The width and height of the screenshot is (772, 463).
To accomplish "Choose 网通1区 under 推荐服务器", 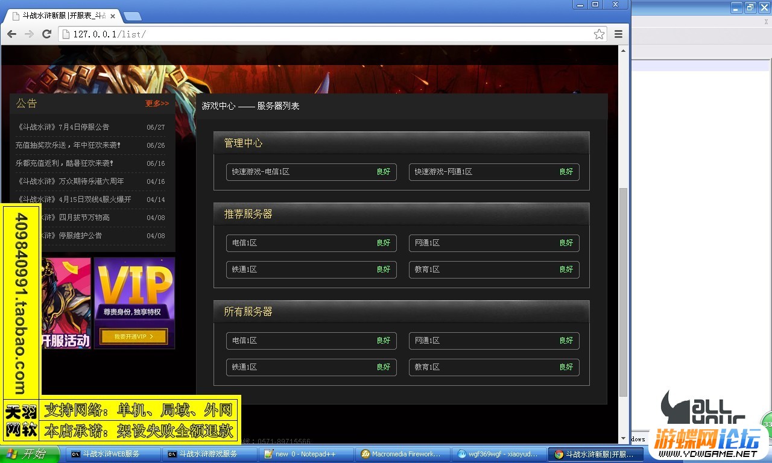I will coord(494,243).
